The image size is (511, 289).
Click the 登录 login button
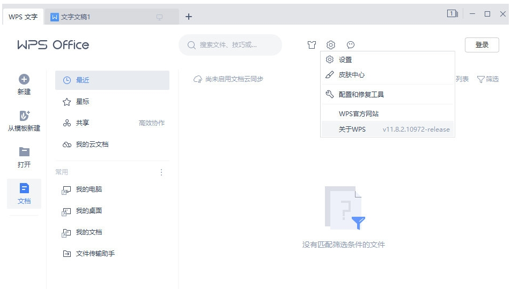pyautogui.click(x=482, y=45)
